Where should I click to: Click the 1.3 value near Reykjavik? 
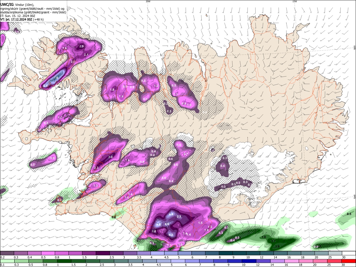[x=95, y=186]
